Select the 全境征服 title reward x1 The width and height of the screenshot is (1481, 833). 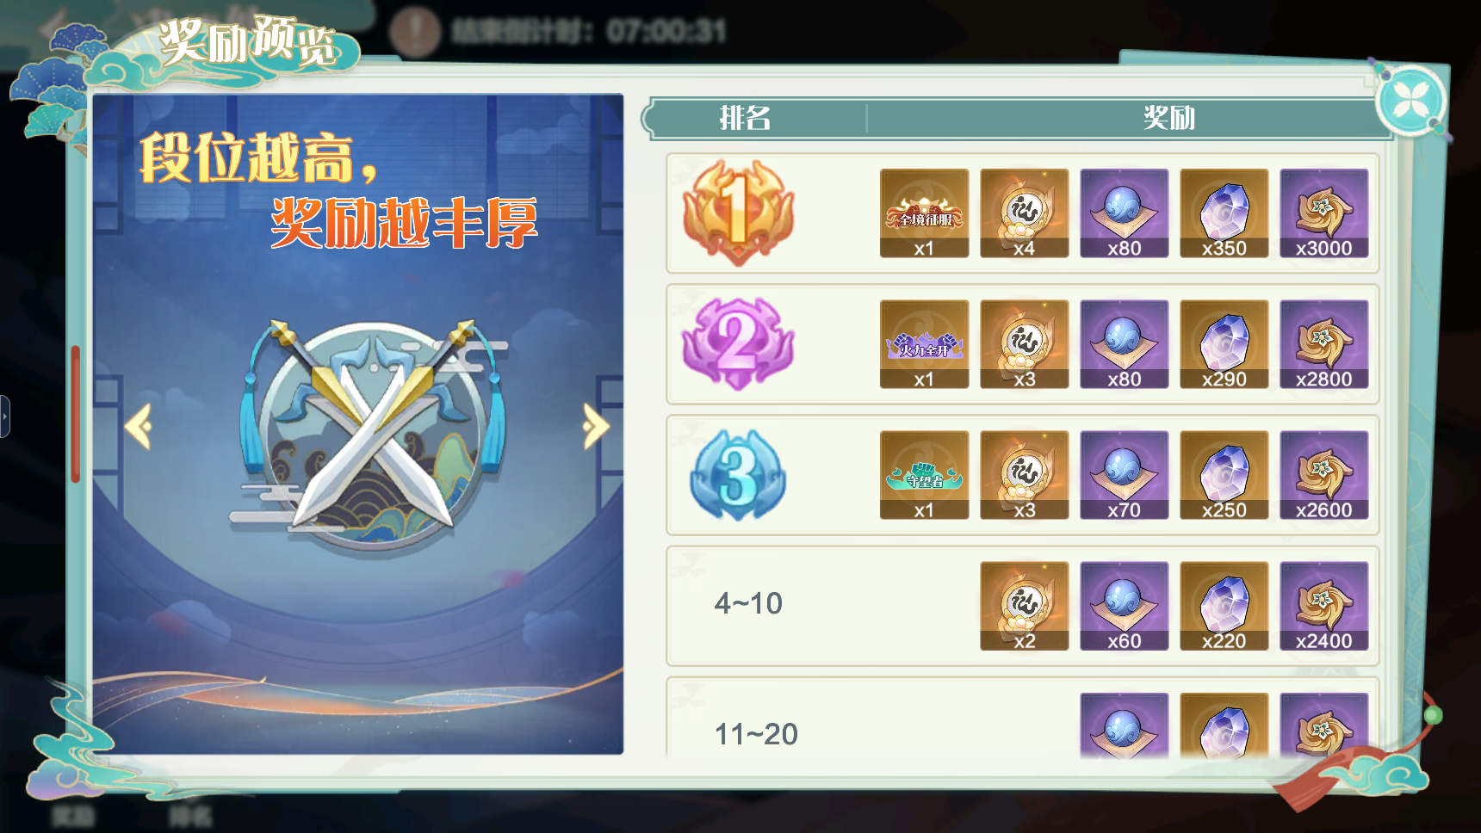(924, 213)
